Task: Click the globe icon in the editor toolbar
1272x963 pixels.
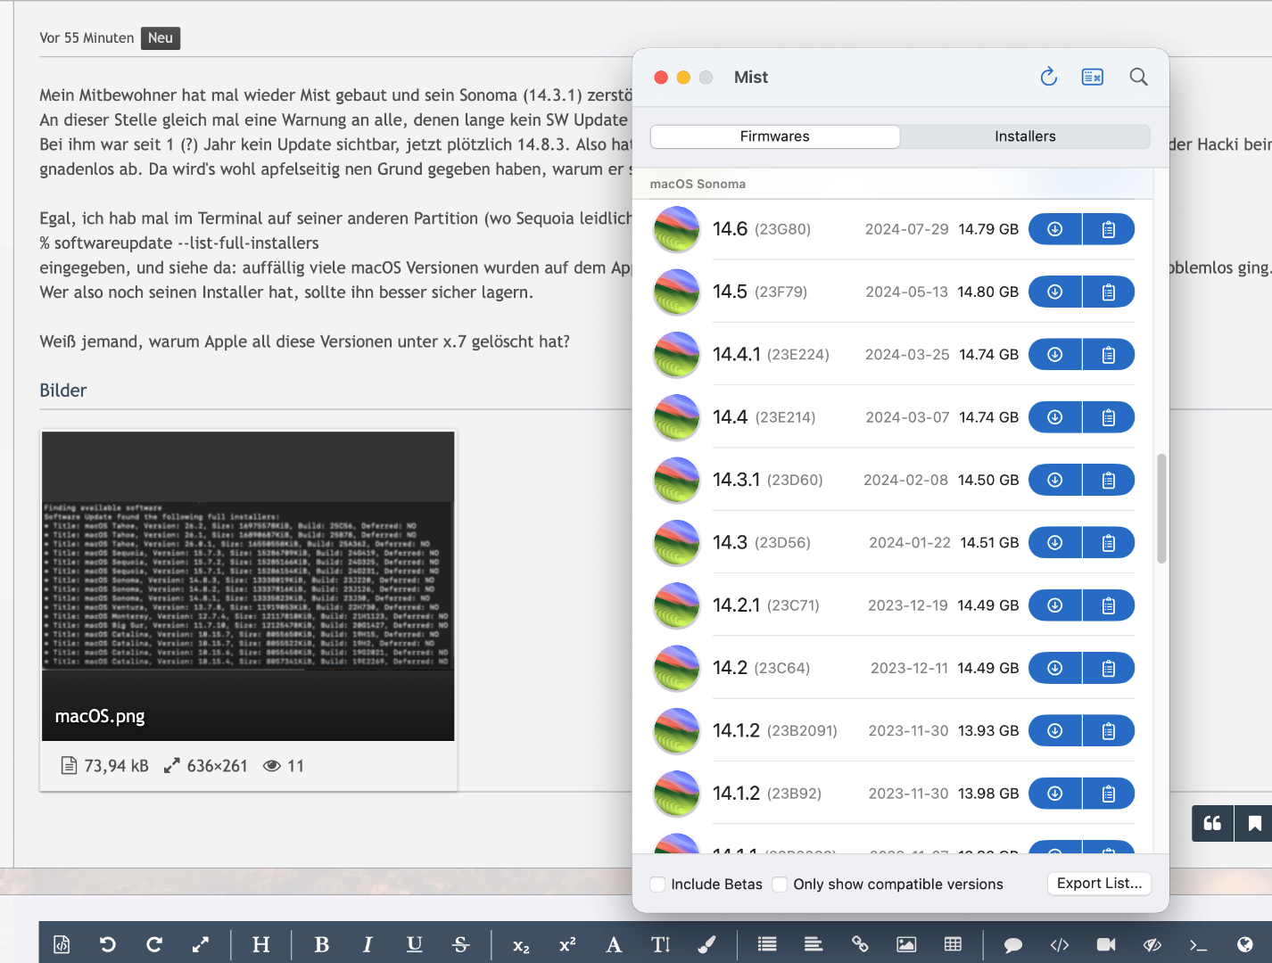Action: coord(1245,944)
